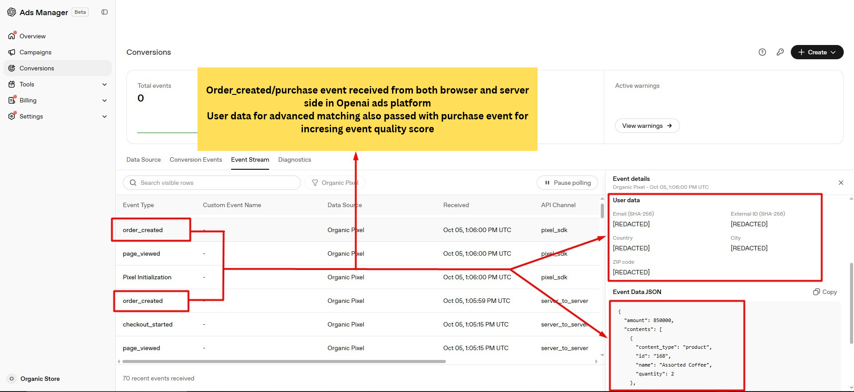
Task: Click the Search visible rows field
Action: (212, 183)
